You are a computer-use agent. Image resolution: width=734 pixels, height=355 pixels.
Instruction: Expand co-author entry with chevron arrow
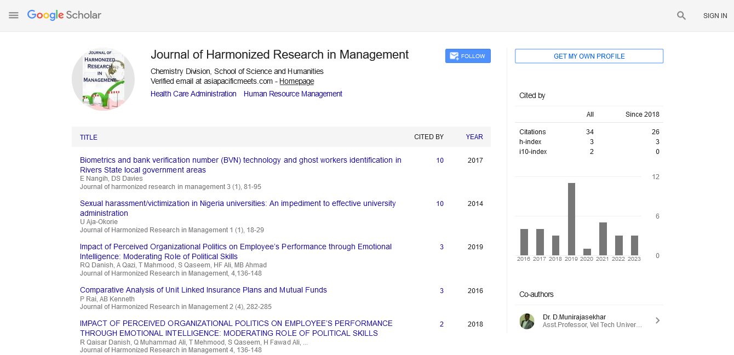pos(657,320)
